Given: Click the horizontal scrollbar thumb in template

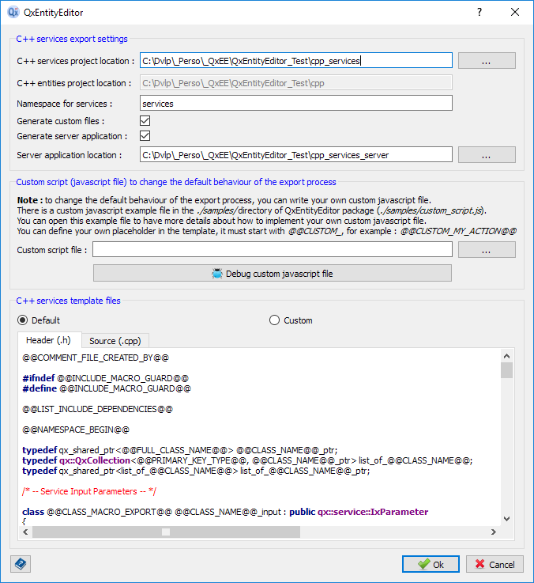Looking at the screenshot, I should [x=166, y=532].
